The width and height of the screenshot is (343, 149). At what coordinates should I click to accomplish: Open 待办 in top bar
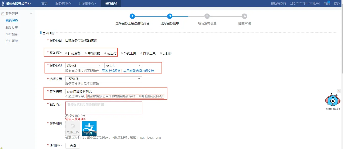tap(337, 4)
